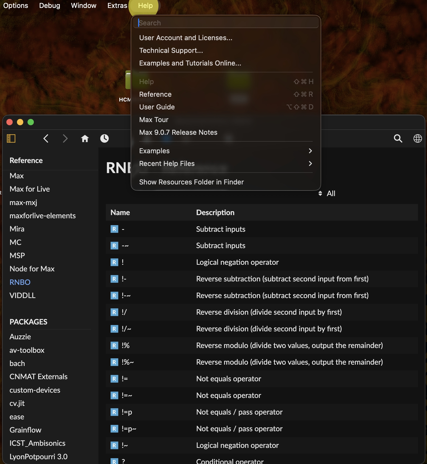Open the MC reference section
The image size is (427, 464).
pyautogui.click(x=15, y=242)
